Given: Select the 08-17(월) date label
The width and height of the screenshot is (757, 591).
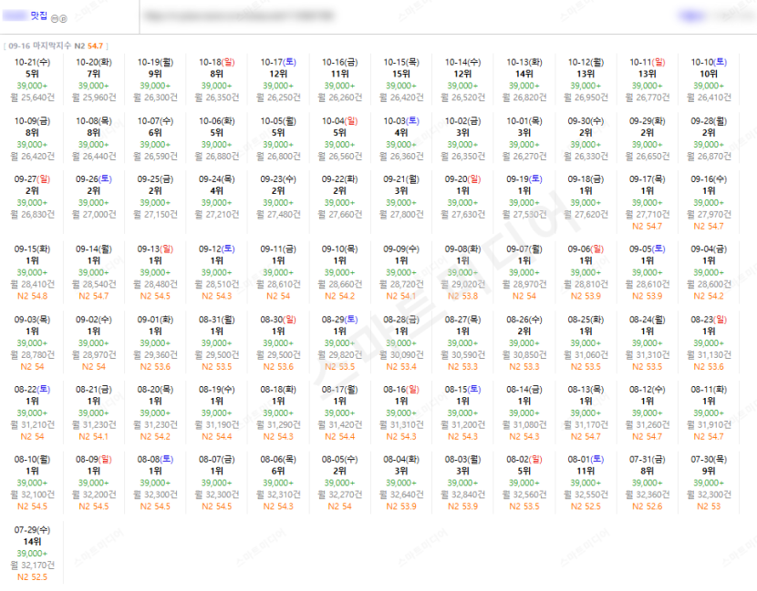Looking at the screenshot, I should pos(340,390).
